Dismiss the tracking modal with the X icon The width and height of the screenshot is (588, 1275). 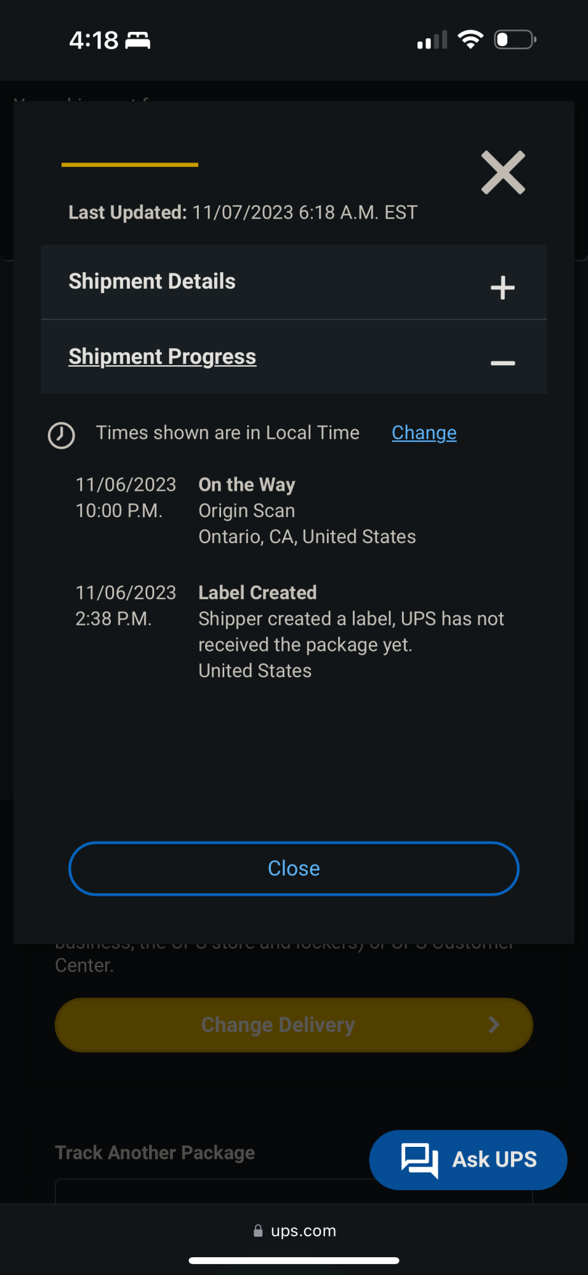coord(503,172)
